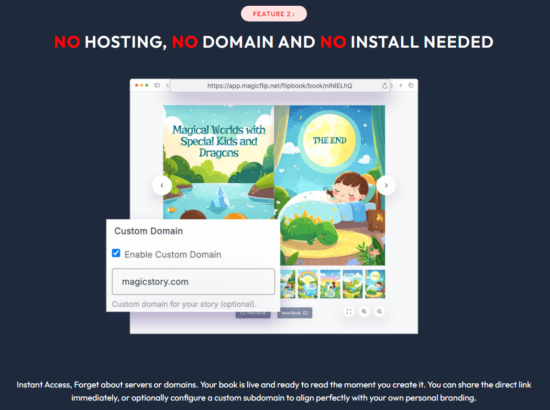
Task: Click the browser URL address bar
Action: 280,86
